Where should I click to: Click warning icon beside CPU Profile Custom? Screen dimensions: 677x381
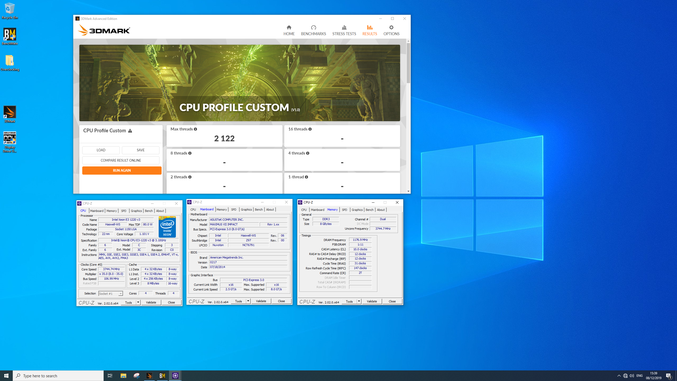click(130, 131)
